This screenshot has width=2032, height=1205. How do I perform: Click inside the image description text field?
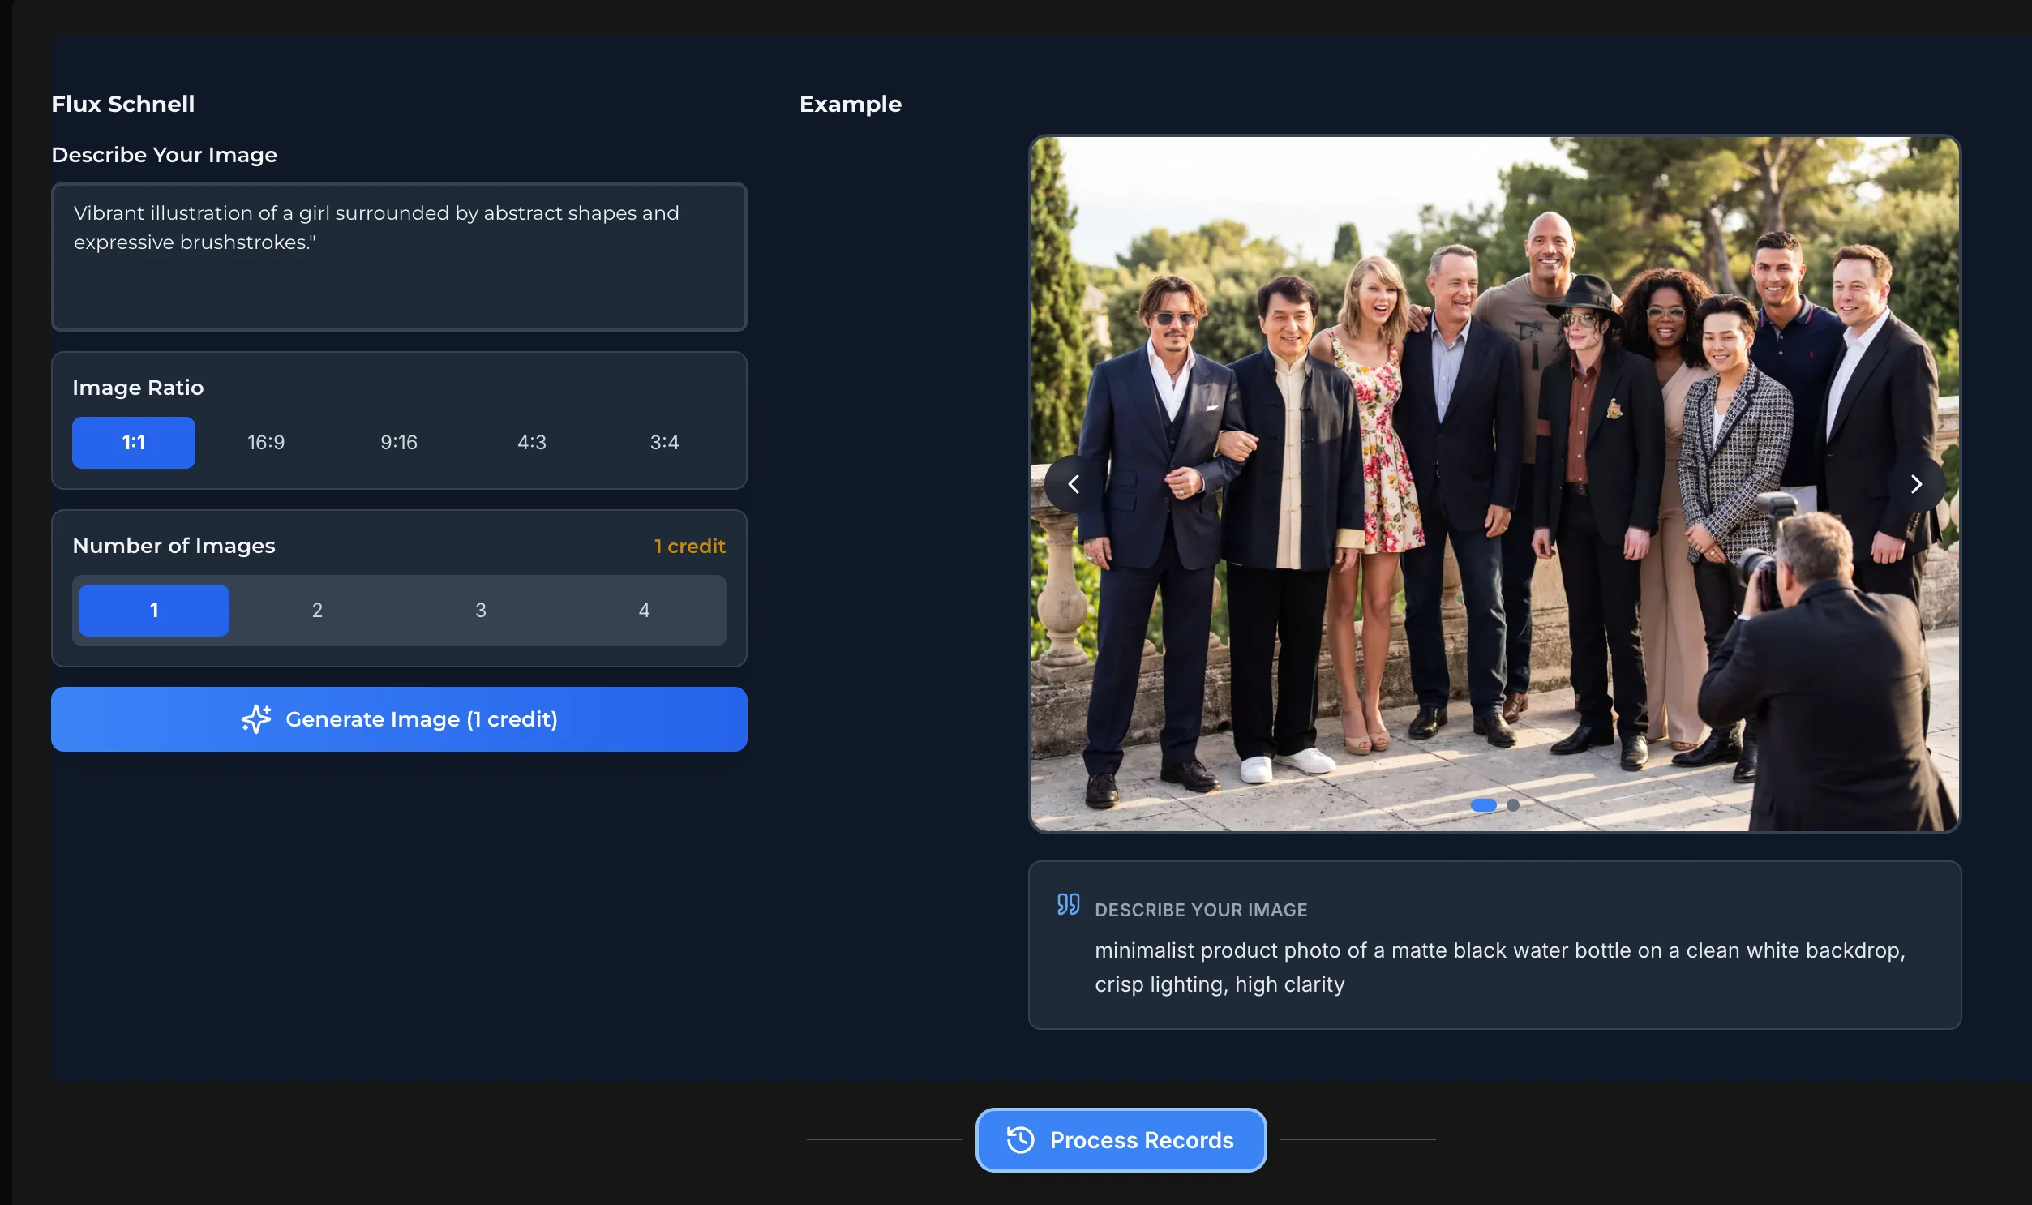(399, 255)
